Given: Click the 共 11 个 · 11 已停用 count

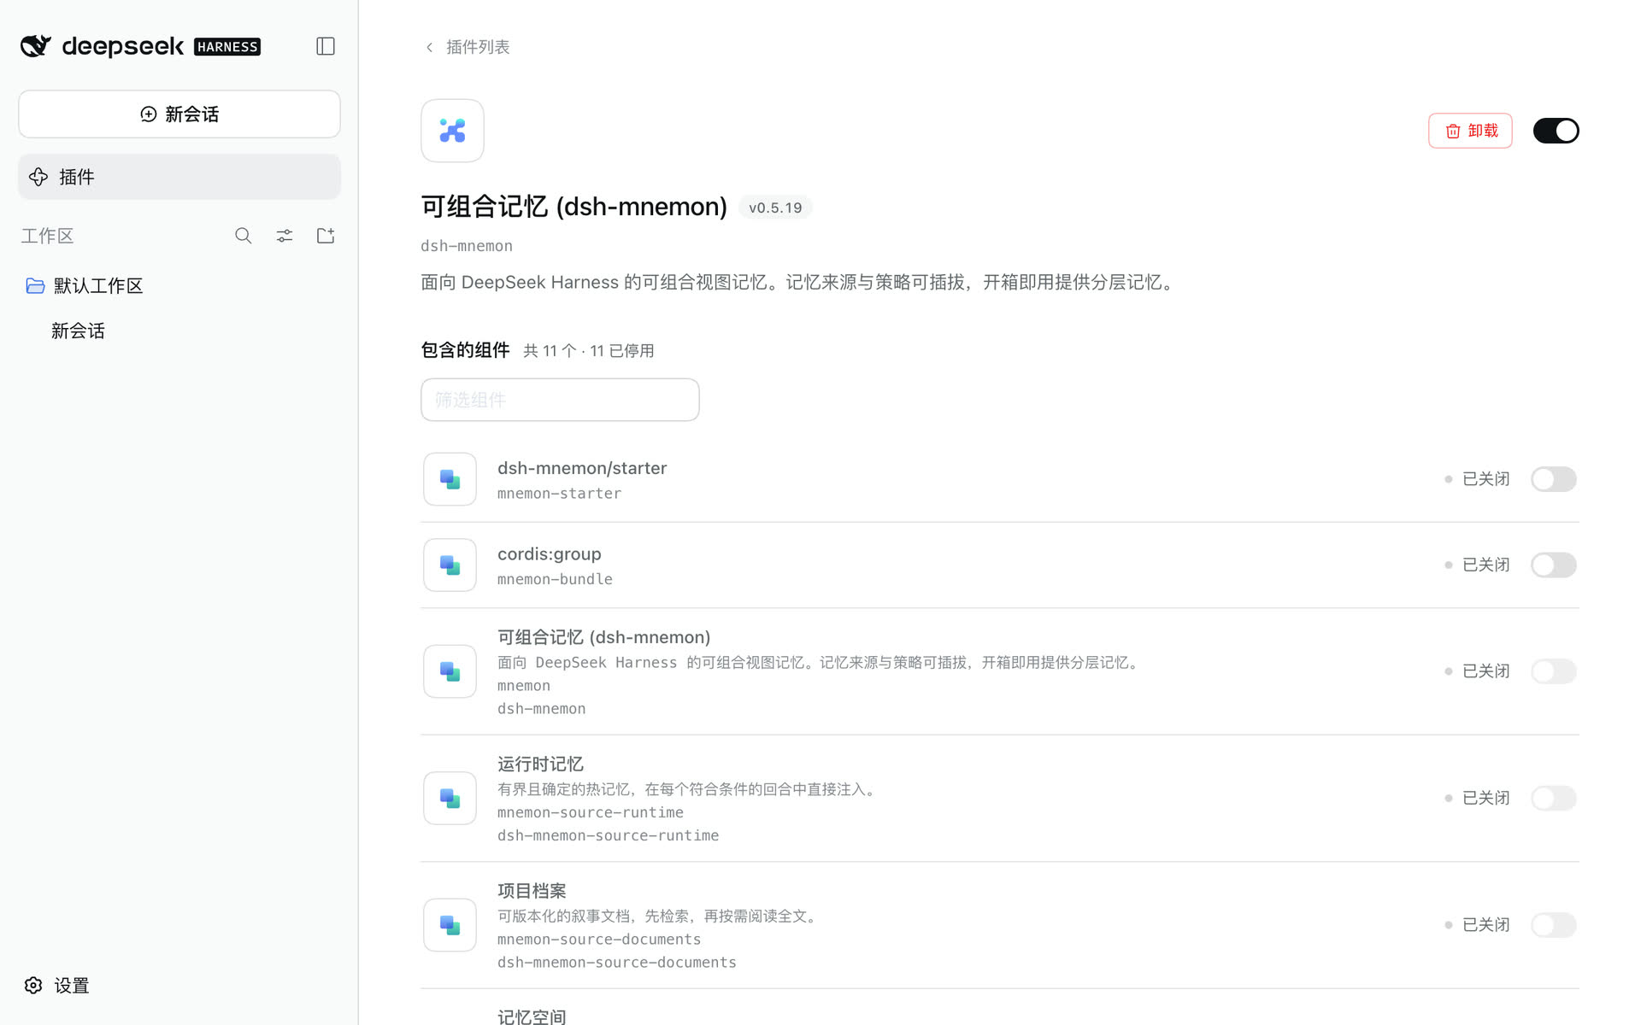Looking at the screenshot, I should tap(588, 351).
